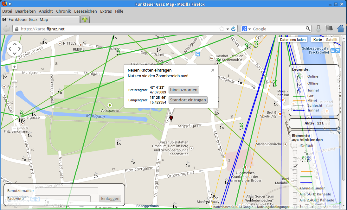Go to the browser home page
Viewport: 347px width, 210px height.
(341, 29)
